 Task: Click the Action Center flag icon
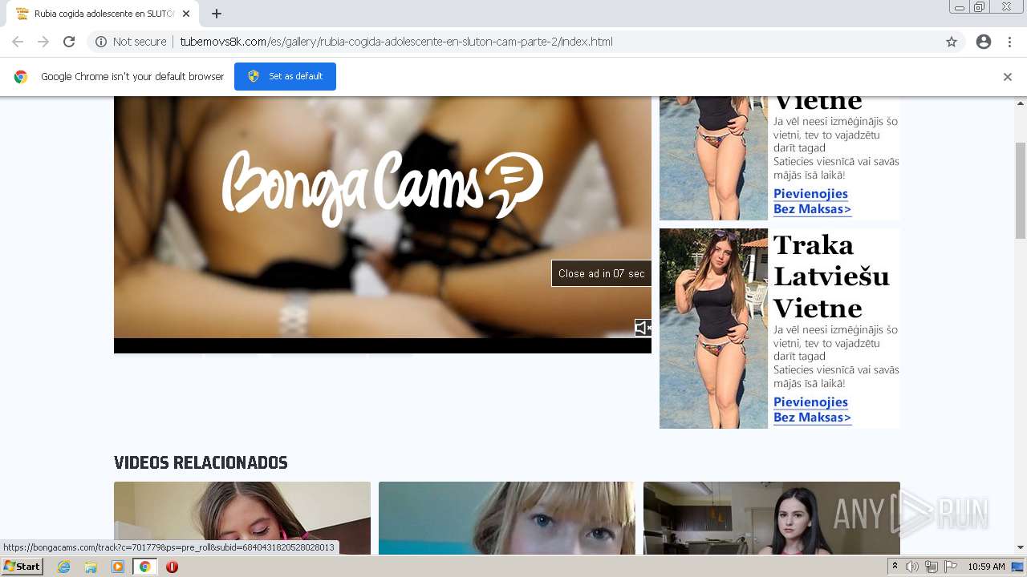coord(951,567)
